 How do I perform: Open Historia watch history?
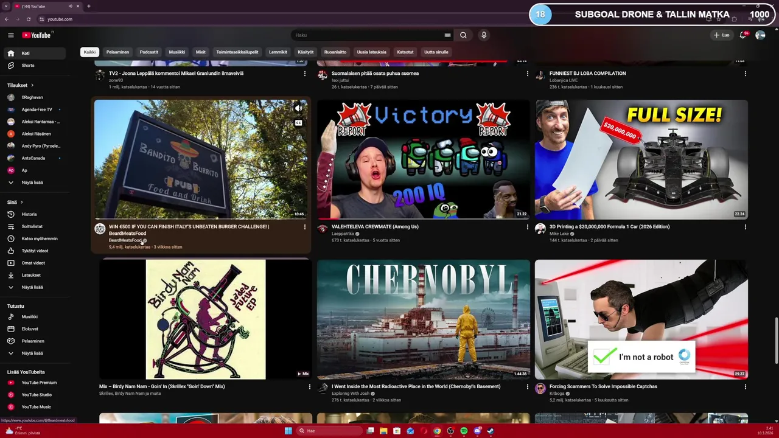pos(35,214)
